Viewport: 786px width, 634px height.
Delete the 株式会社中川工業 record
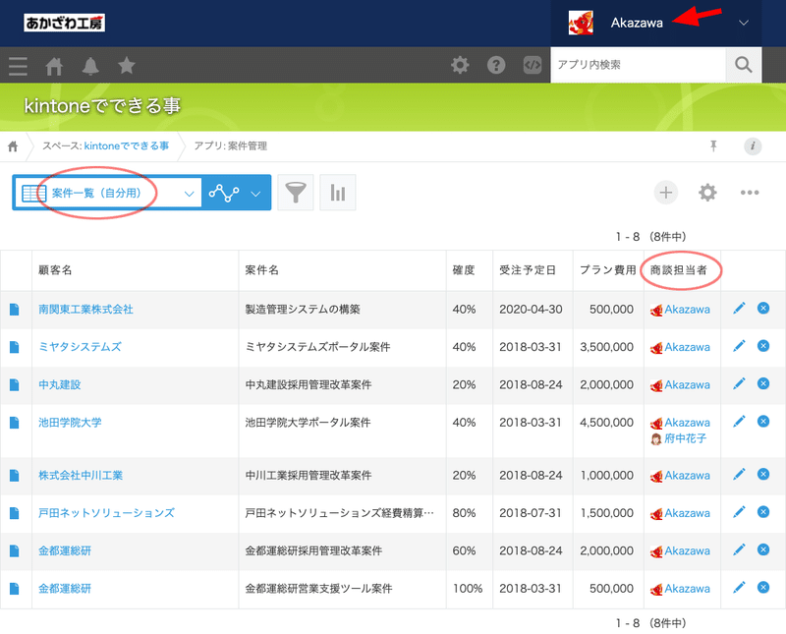click(x=763, y=474)
